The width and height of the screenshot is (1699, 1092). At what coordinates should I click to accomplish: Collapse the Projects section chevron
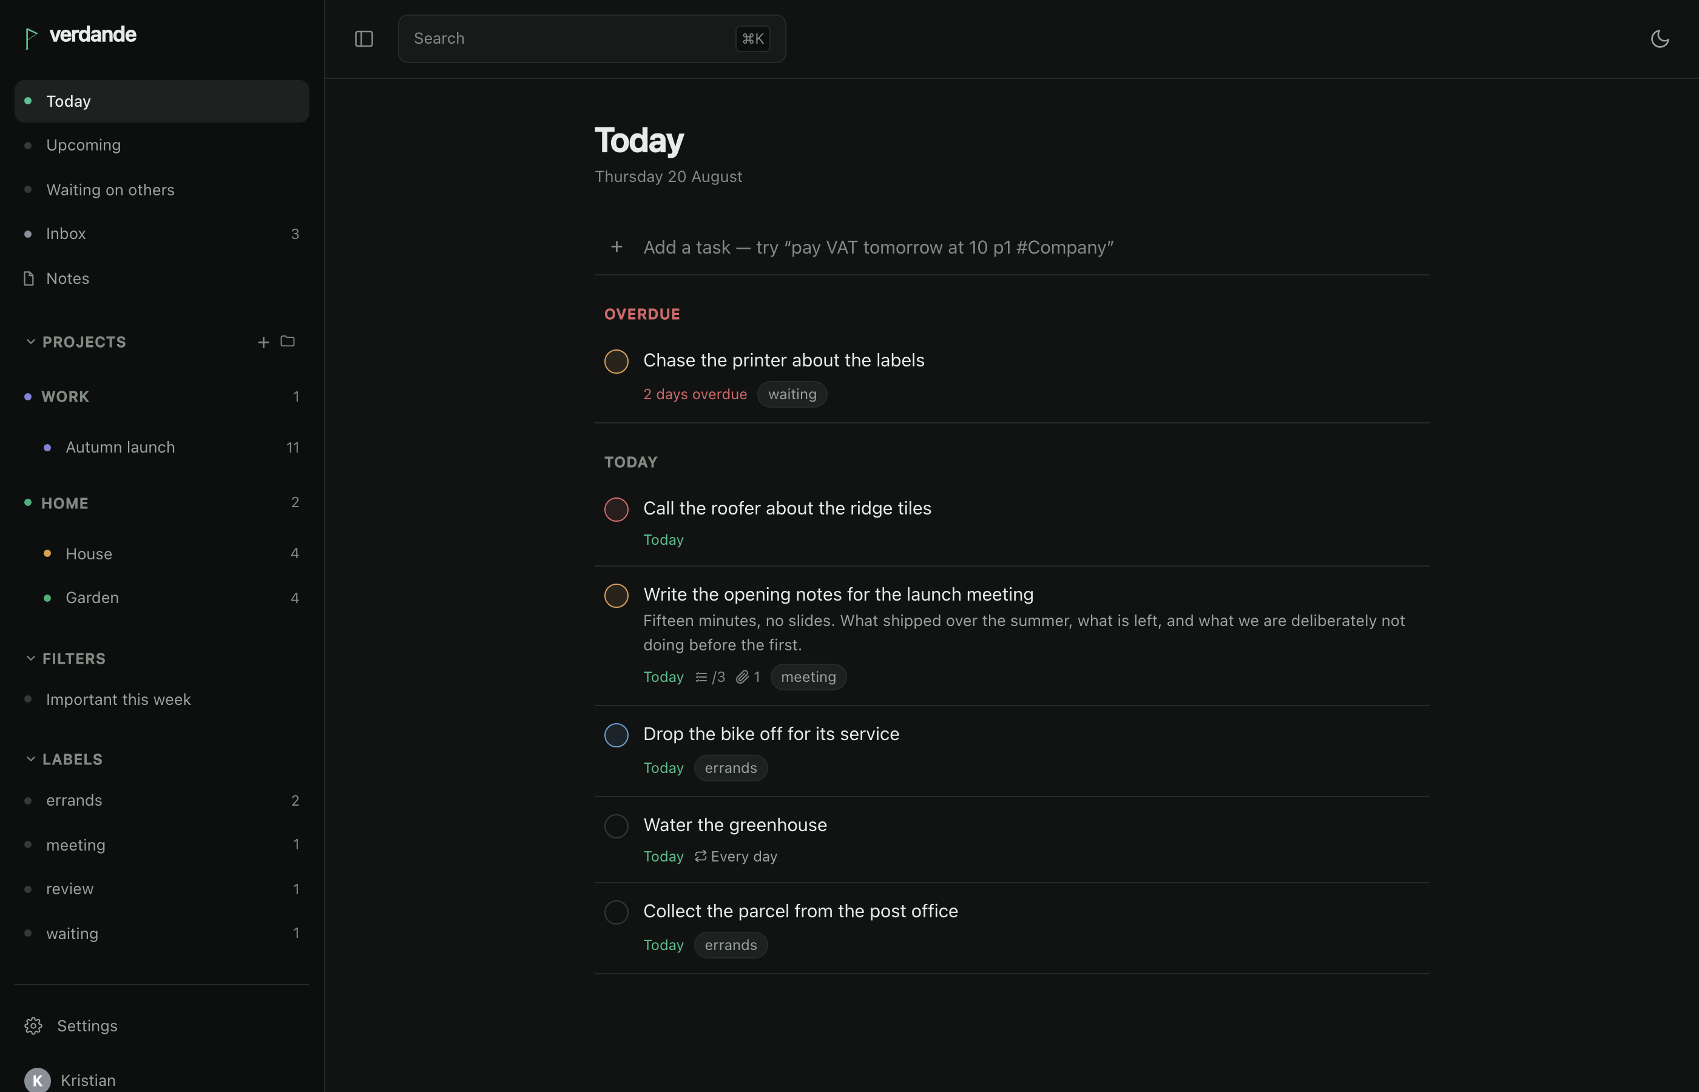click(30, 342)
